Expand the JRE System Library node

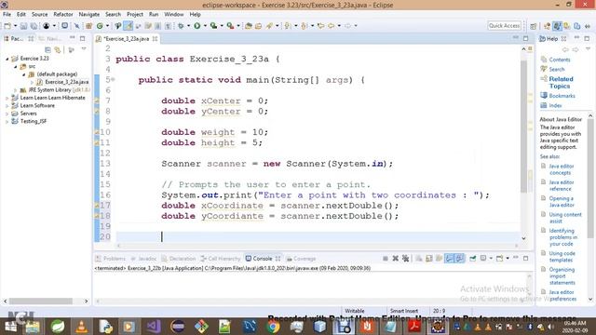tap(16, 90)
